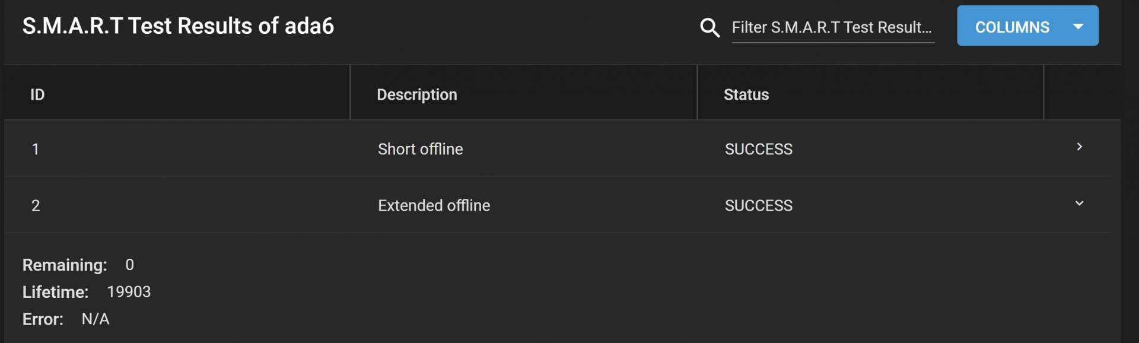Sort by the Description column header
The image size is (1139, 343).
coord(417,94)
